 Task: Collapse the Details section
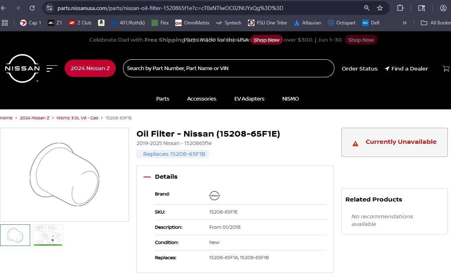(147, 177)
